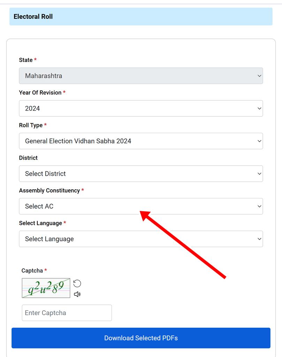This screenshot has height=357, width=282.
Task: Click the Electoral Roll heading banner
Action: click(x=141, y=16)
